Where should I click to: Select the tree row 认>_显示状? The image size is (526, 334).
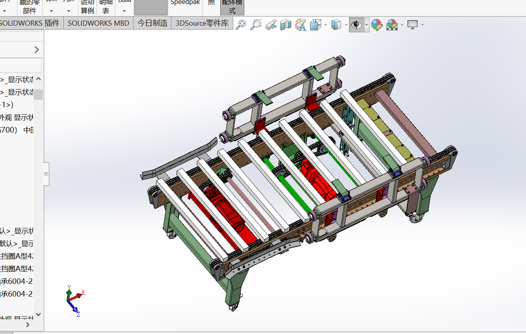tap(17, 231)
